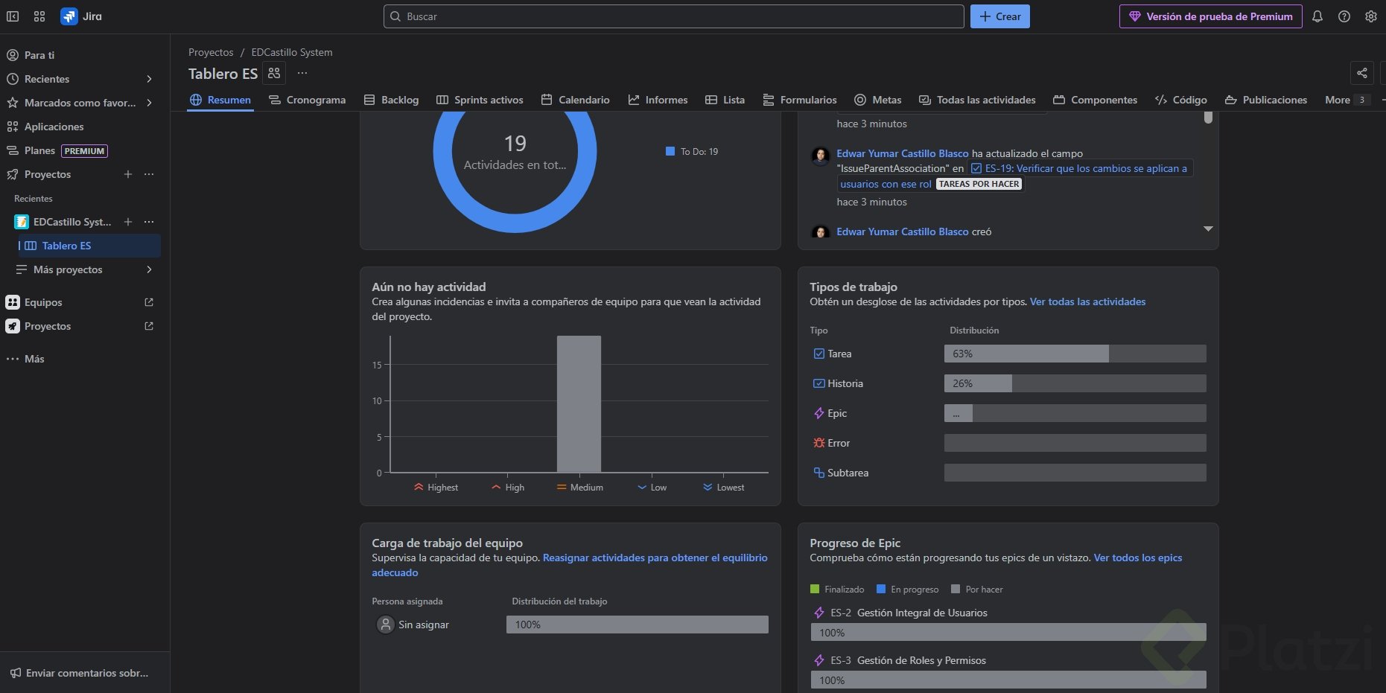Viewport: 1386px width, 693px height.
Task: Click the external link icon beside Equipos
Action: tap(149, 302)
